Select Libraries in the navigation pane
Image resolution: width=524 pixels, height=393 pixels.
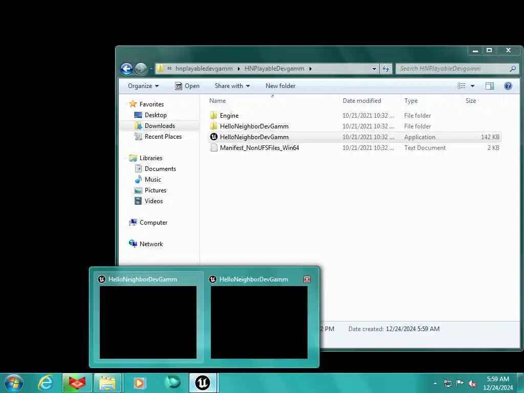(151, 158)
